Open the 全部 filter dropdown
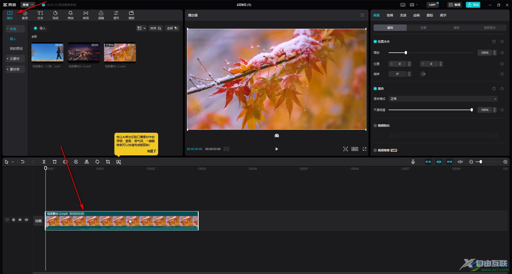 tap(172, 28)
